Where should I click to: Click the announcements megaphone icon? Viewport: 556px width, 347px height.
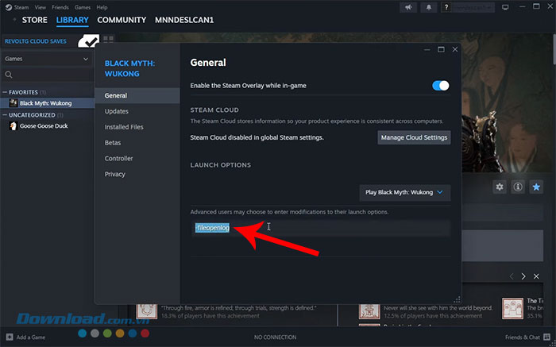pos(408,7)
